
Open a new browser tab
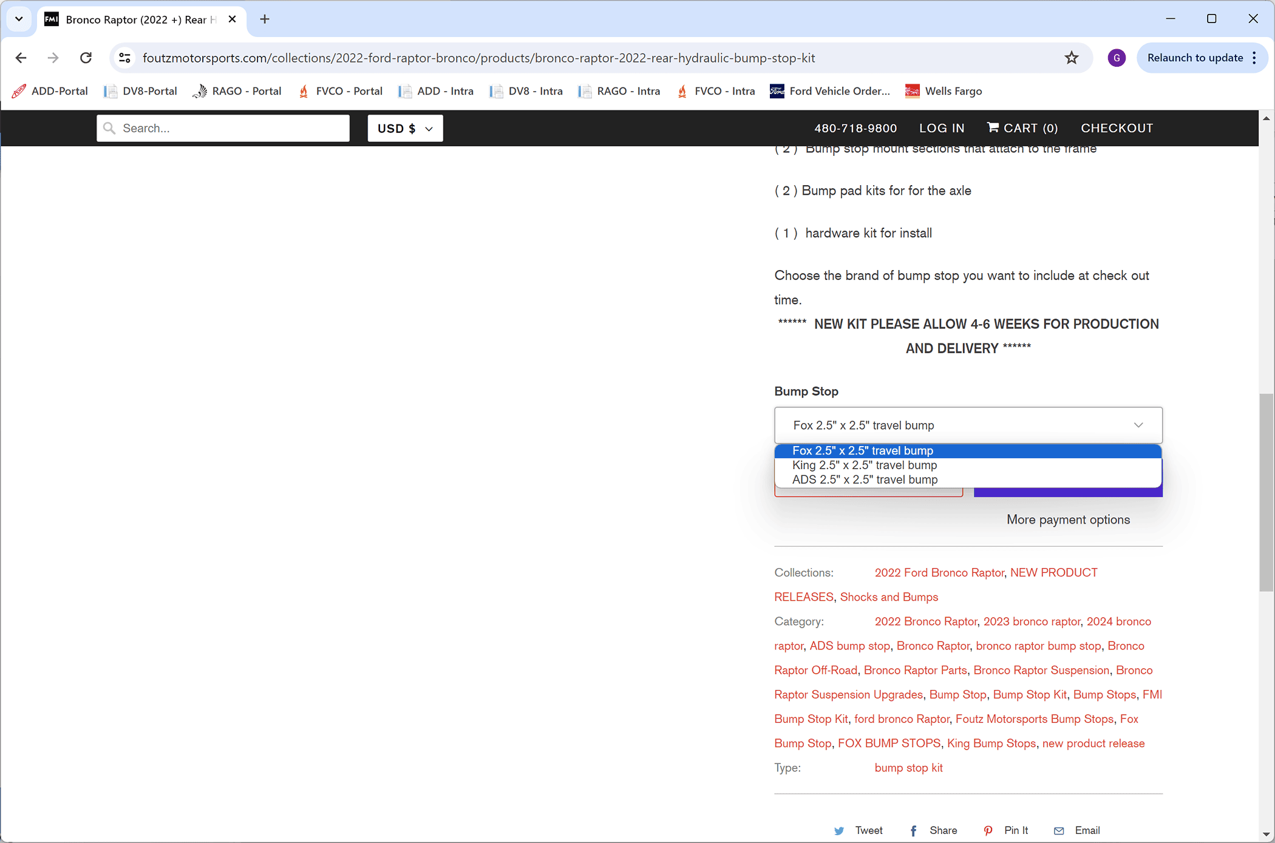click(x=265, y=19)
